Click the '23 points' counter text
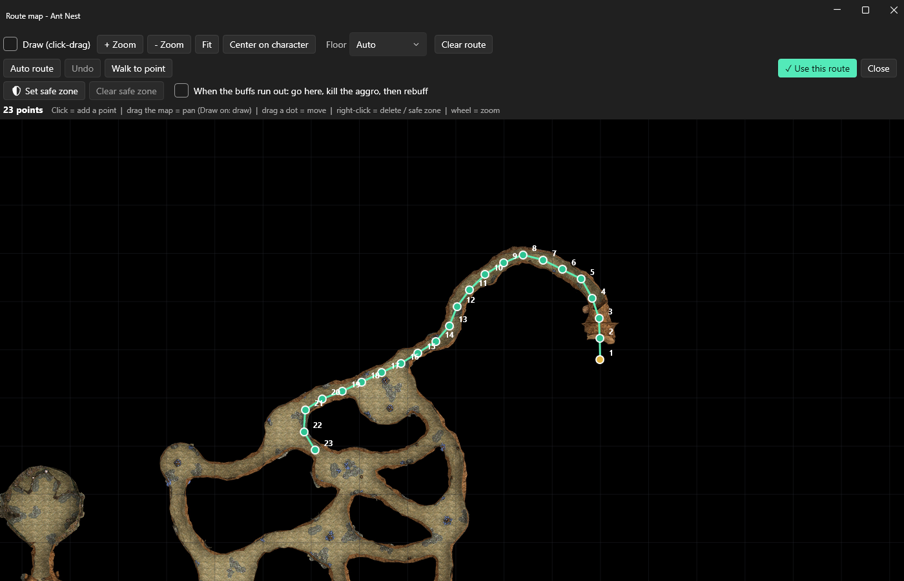 (23, 110)
